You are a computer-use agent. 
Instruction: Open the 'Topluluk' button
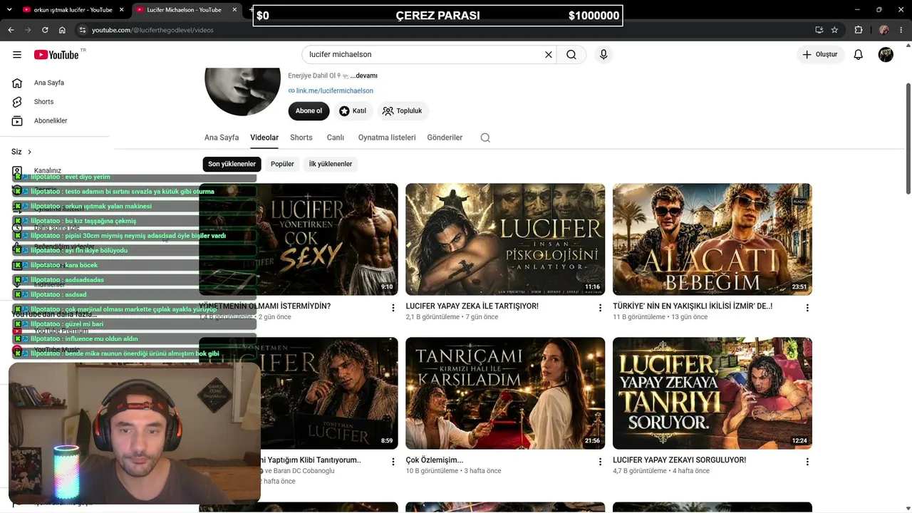click(403, 111)
